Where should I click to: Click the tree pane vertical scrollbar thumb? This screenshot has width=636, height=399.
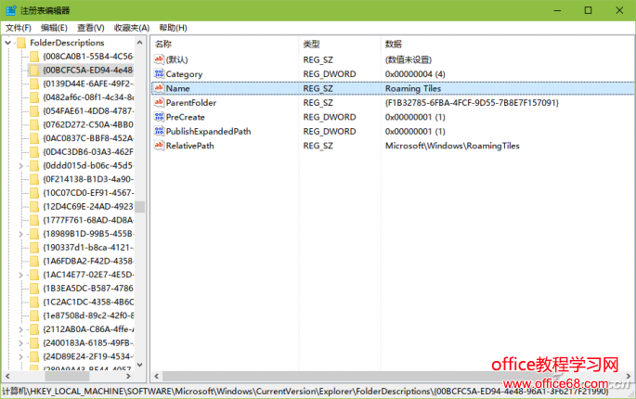(x=140, y=207)
